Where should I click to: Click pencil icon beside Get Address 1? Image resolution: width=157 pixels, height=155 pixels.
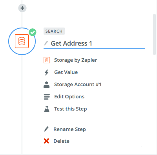pos(46,43)
